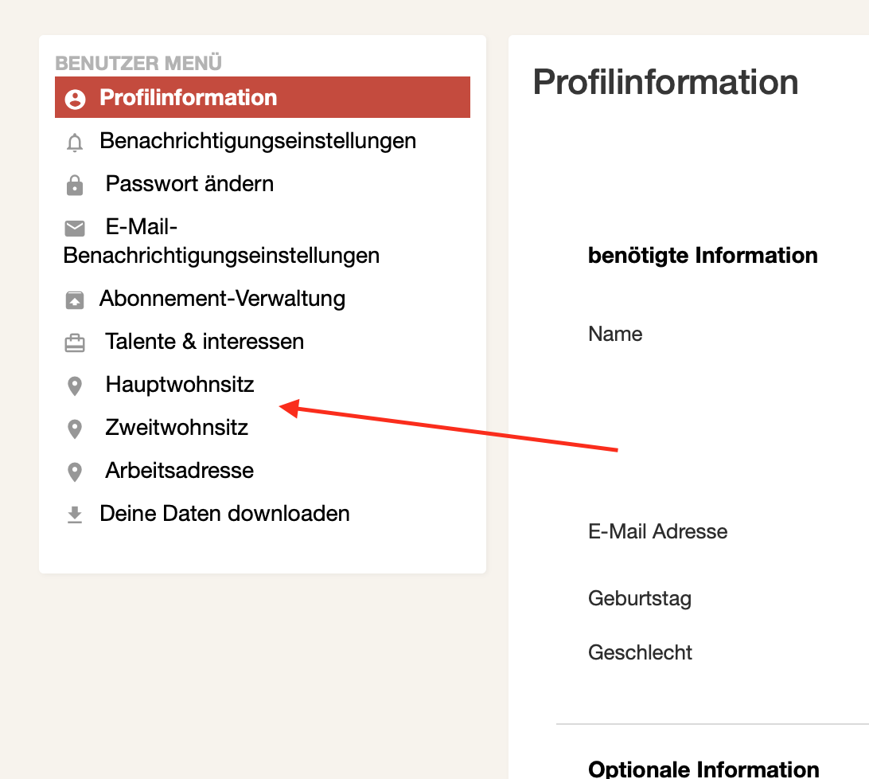Click the location pin icon beside Hauptwohnsitz
Image resolution: width=869 pixels, height=779 pixels.
click(x=75, y=386)
